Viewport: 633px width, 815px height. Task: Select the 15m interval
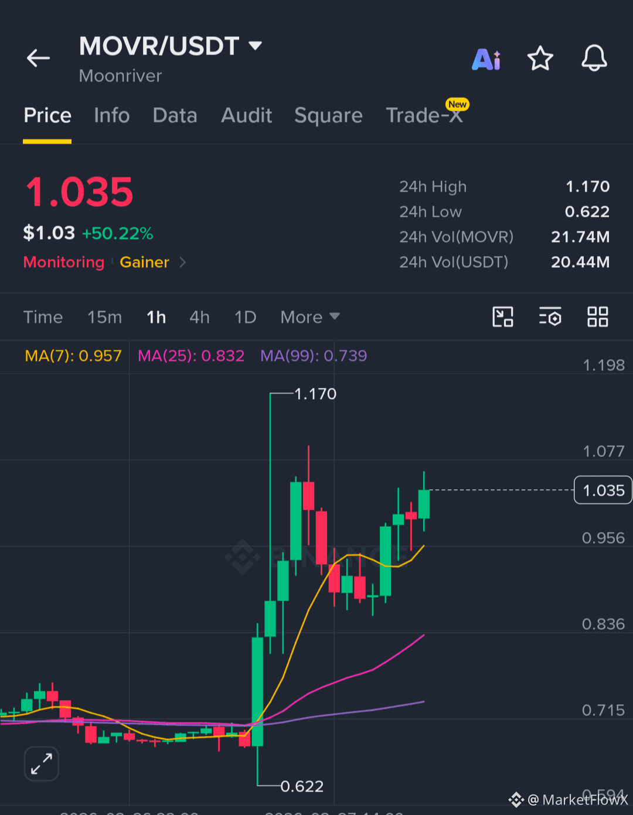coord(104,317)
